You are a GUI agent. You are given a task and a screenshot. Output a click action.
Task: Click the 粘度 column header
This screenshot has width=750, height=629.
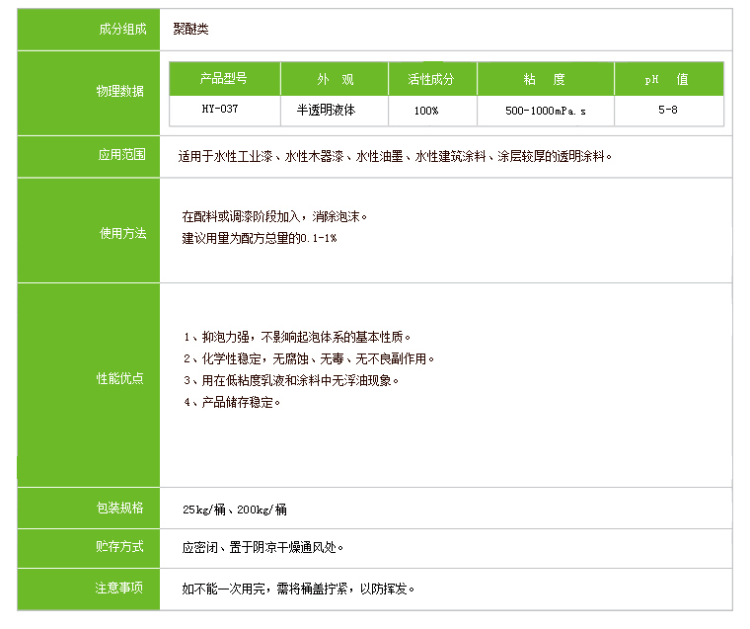545,79
